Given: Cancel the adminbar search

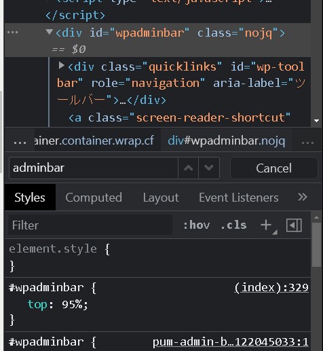Looking at the screenshot, I should [x=273, y=168].
